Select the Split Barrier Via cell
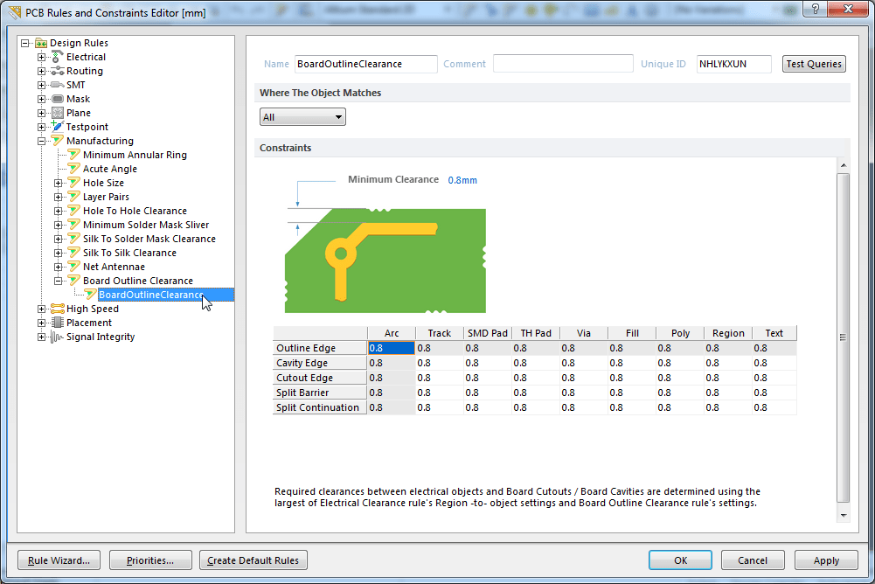This screenshot has height=584, width=875. pyautogui.click(x=583, y=393)
